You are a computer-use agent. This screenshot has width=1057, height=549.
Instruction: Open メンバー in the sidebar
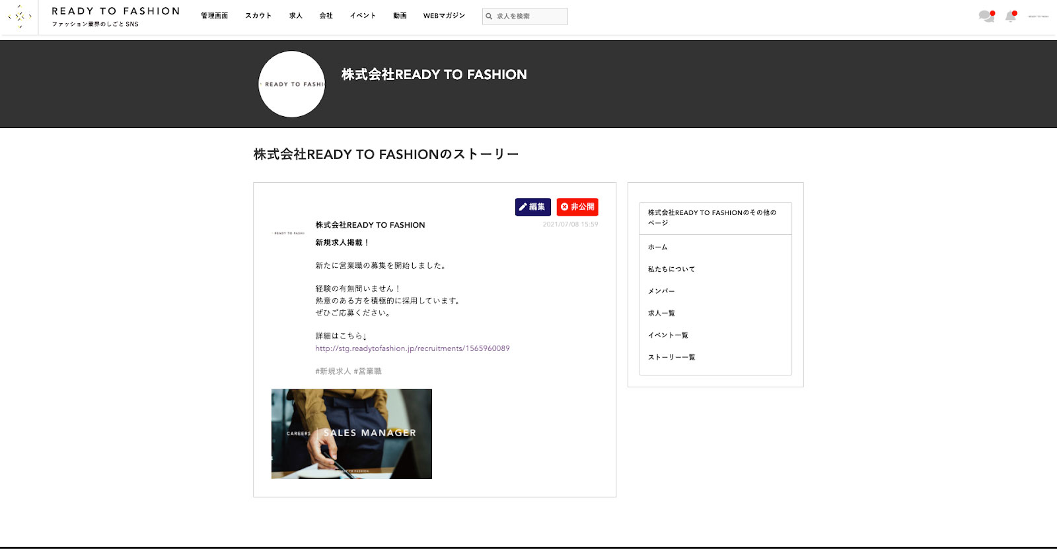[x=661, y=291]
